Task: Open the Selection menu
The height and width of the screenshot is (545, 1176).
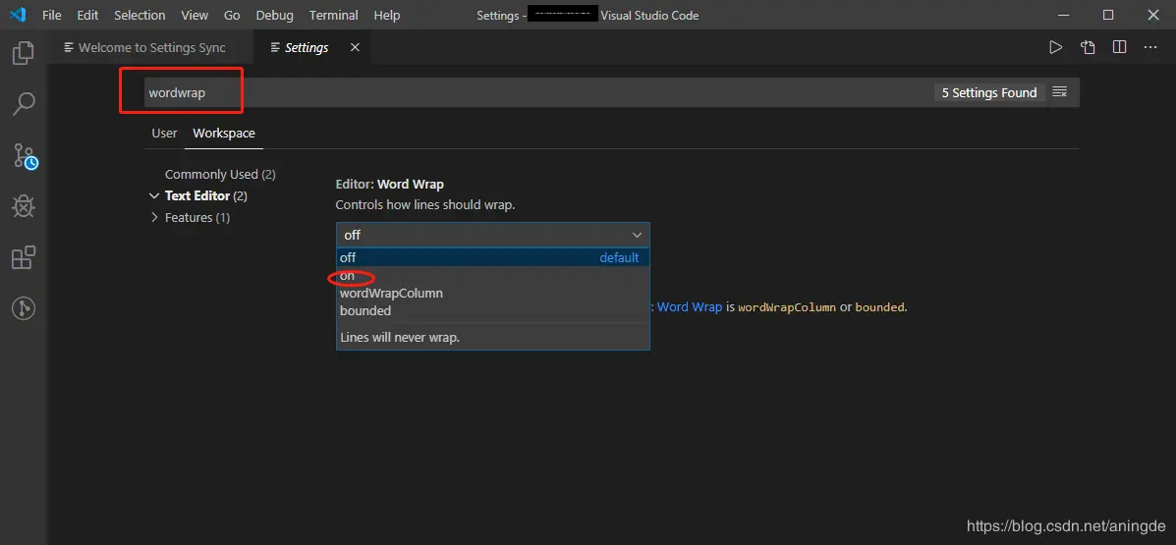Action: [x=140, y=15]
